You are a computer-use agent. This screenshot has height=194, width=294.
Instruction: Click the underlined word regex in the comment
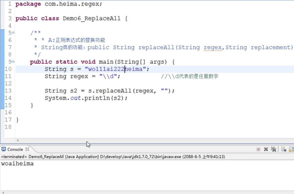click(213, 47)
